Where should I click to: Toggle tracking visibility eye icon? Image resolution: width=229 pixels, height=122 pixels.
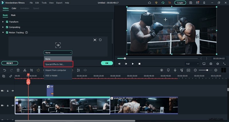[95, 40]
